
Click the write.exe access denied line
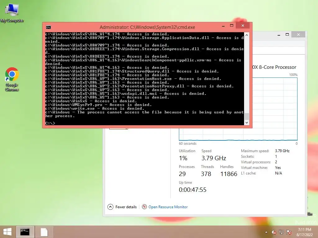94,108
